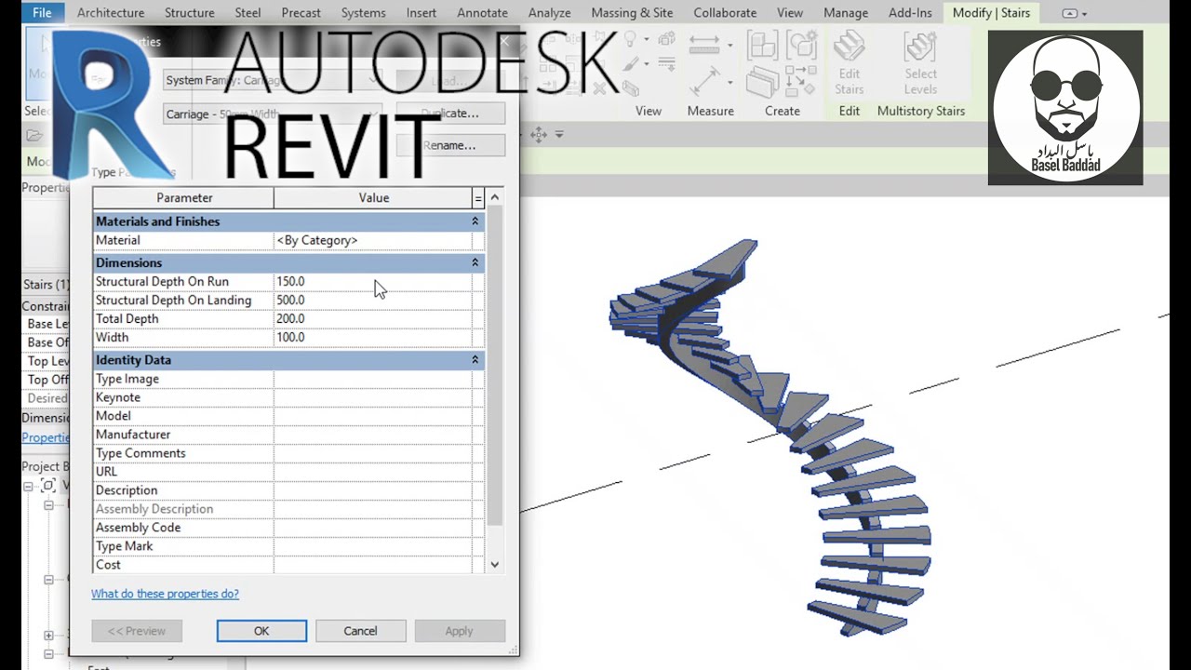This screenshot has height=670, width=1191.
Task: Click the parameter list scroll-down arrow
Action: point(495,564)
